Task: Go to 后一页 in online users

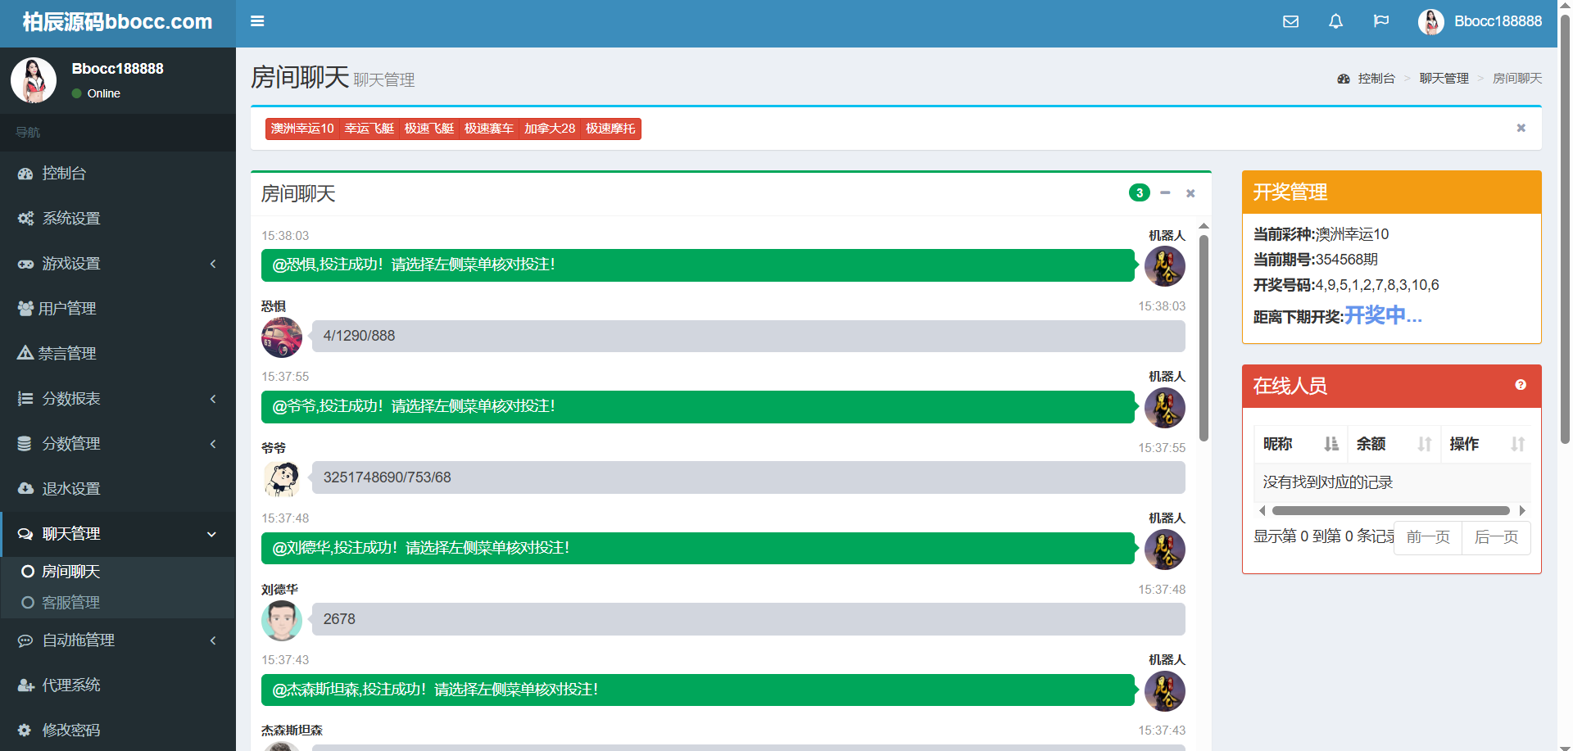Action: [1496, 537]
